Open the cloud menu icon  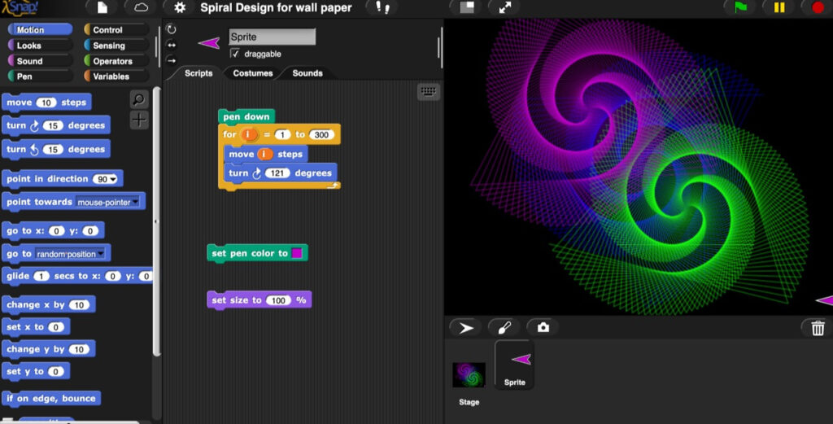coord(141,7)
